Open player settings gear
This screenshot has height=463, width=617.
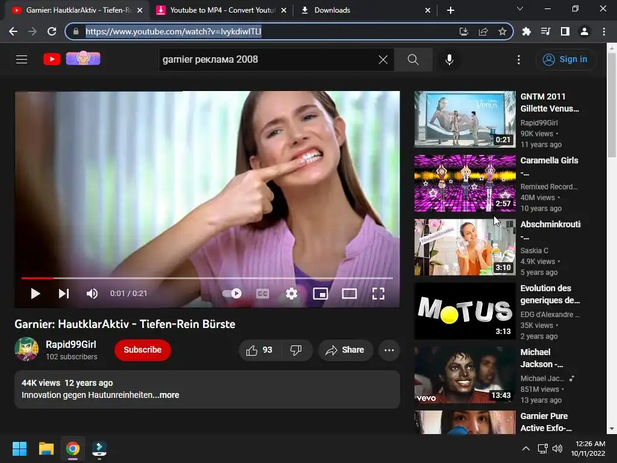click(x=292, y=294)
